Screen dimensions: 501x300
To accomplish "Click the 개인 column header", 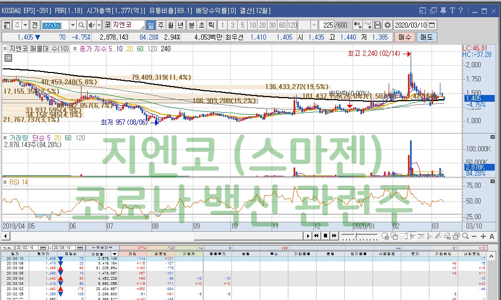I will (132, 254).
